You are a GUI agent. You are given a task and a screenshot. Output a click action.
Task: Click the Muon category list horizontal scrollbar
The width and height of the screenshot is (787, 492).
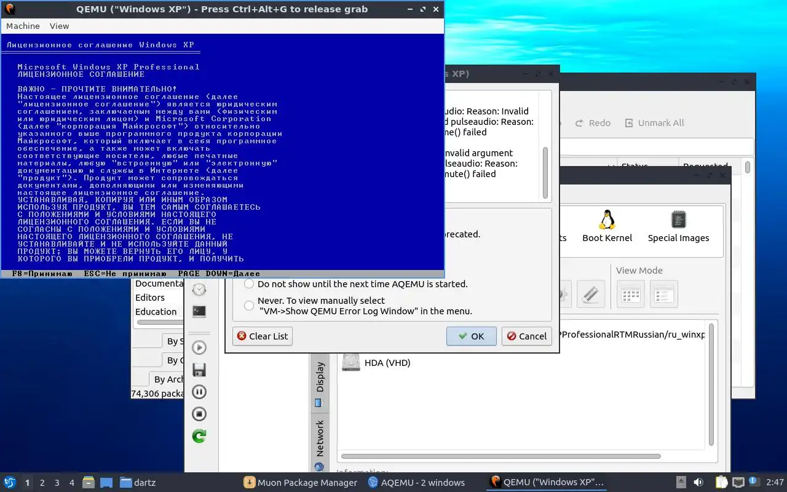click(159, 322)
